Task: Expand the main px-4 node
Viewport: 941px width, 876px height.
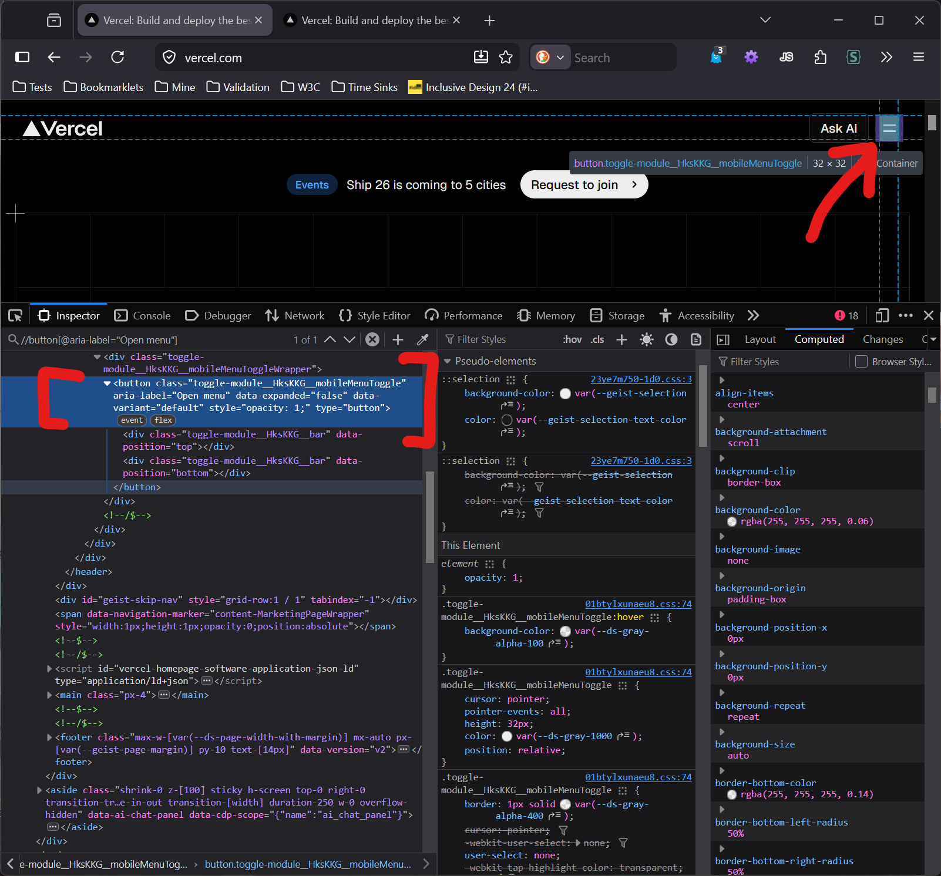Action: pyautogui.click(x=49, y=695)
